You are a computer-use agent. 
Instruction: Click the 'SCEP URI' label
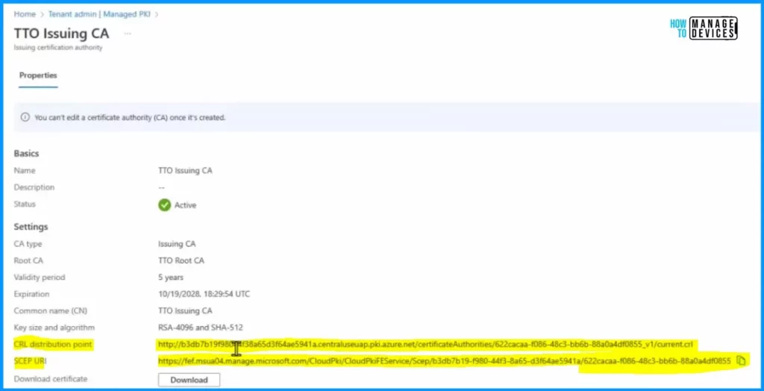coord(30,361)
